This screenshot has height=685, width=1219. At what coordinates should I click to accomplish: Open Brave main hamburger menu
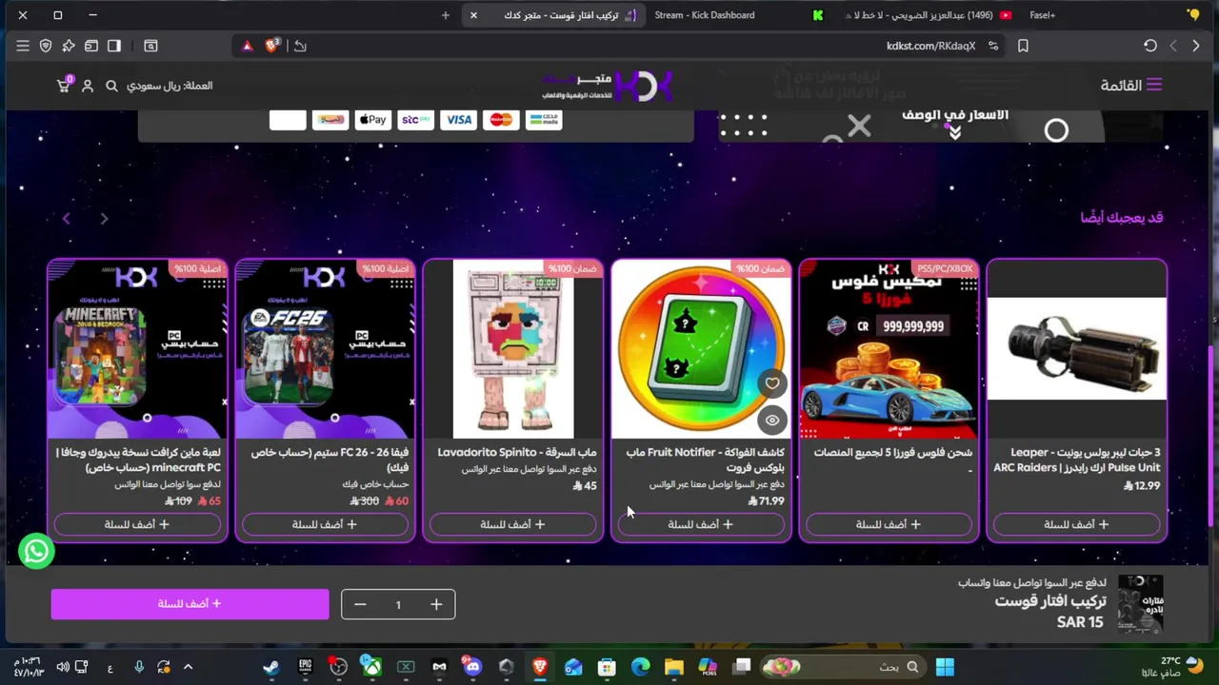pos(23,46)
